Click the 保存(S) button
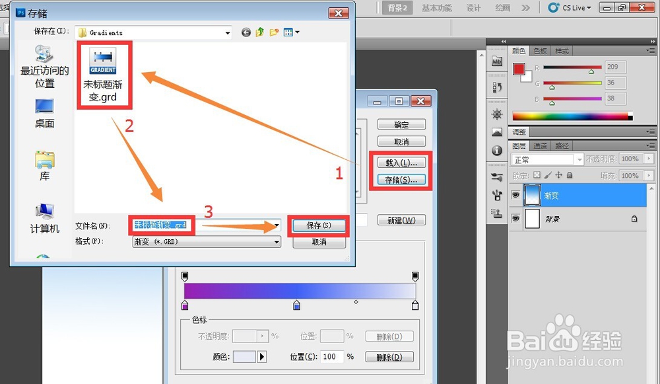The height and width of the screenshot is (384, 660). tap(319, 225)
